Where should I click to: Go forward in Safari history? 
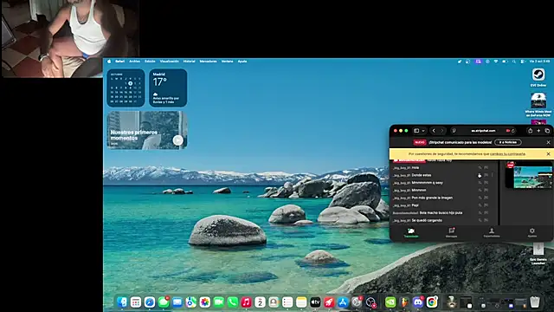click(441, 131)
